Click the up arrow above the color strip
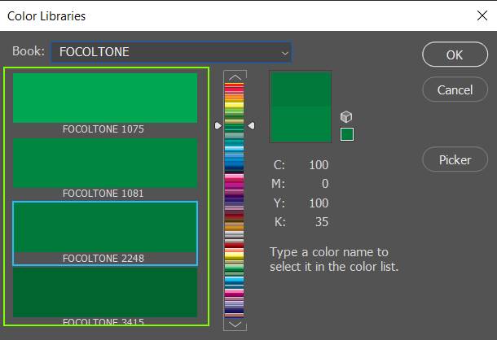Viewport: 497px width, 340px height. (235, 77)
